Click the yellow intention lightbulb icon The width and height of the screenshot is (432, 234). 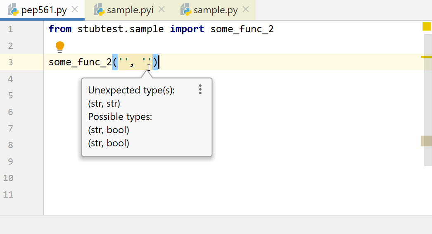(x=60, y=46)
